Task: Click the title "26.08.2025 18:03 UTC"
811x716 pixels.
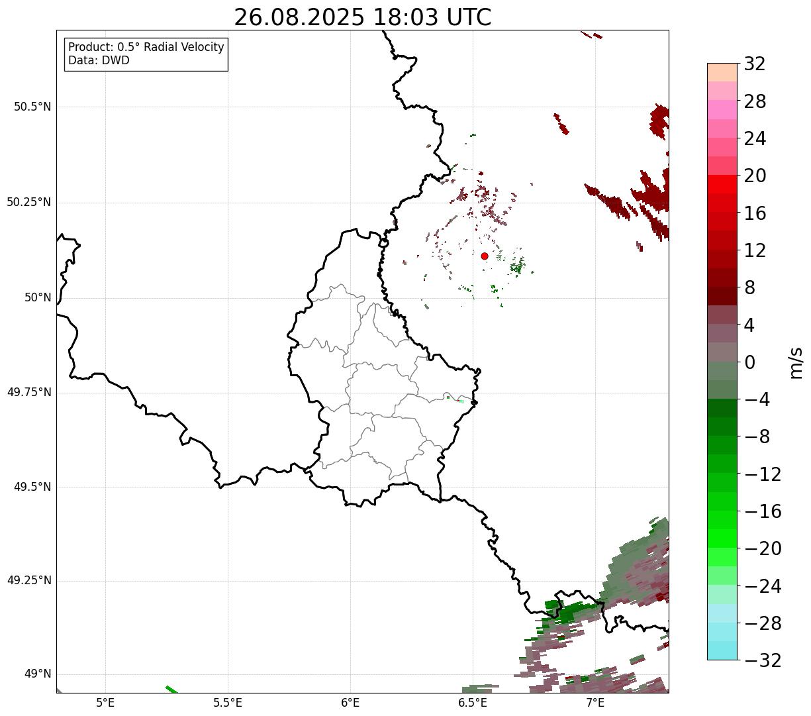Action: [x=363, y=17]
